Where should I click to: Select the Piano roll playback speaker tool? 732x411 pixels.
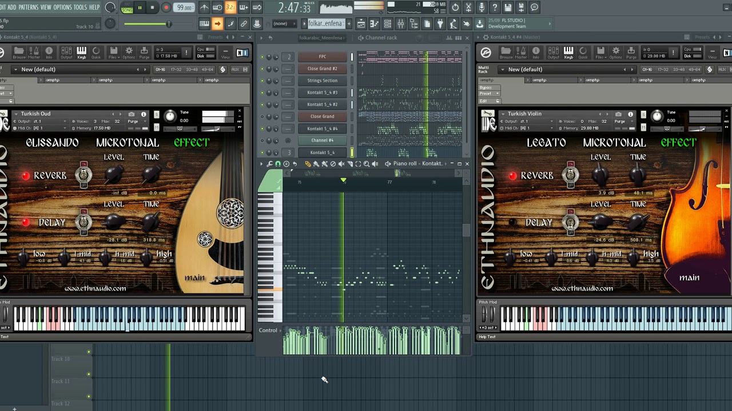(375, 164)
